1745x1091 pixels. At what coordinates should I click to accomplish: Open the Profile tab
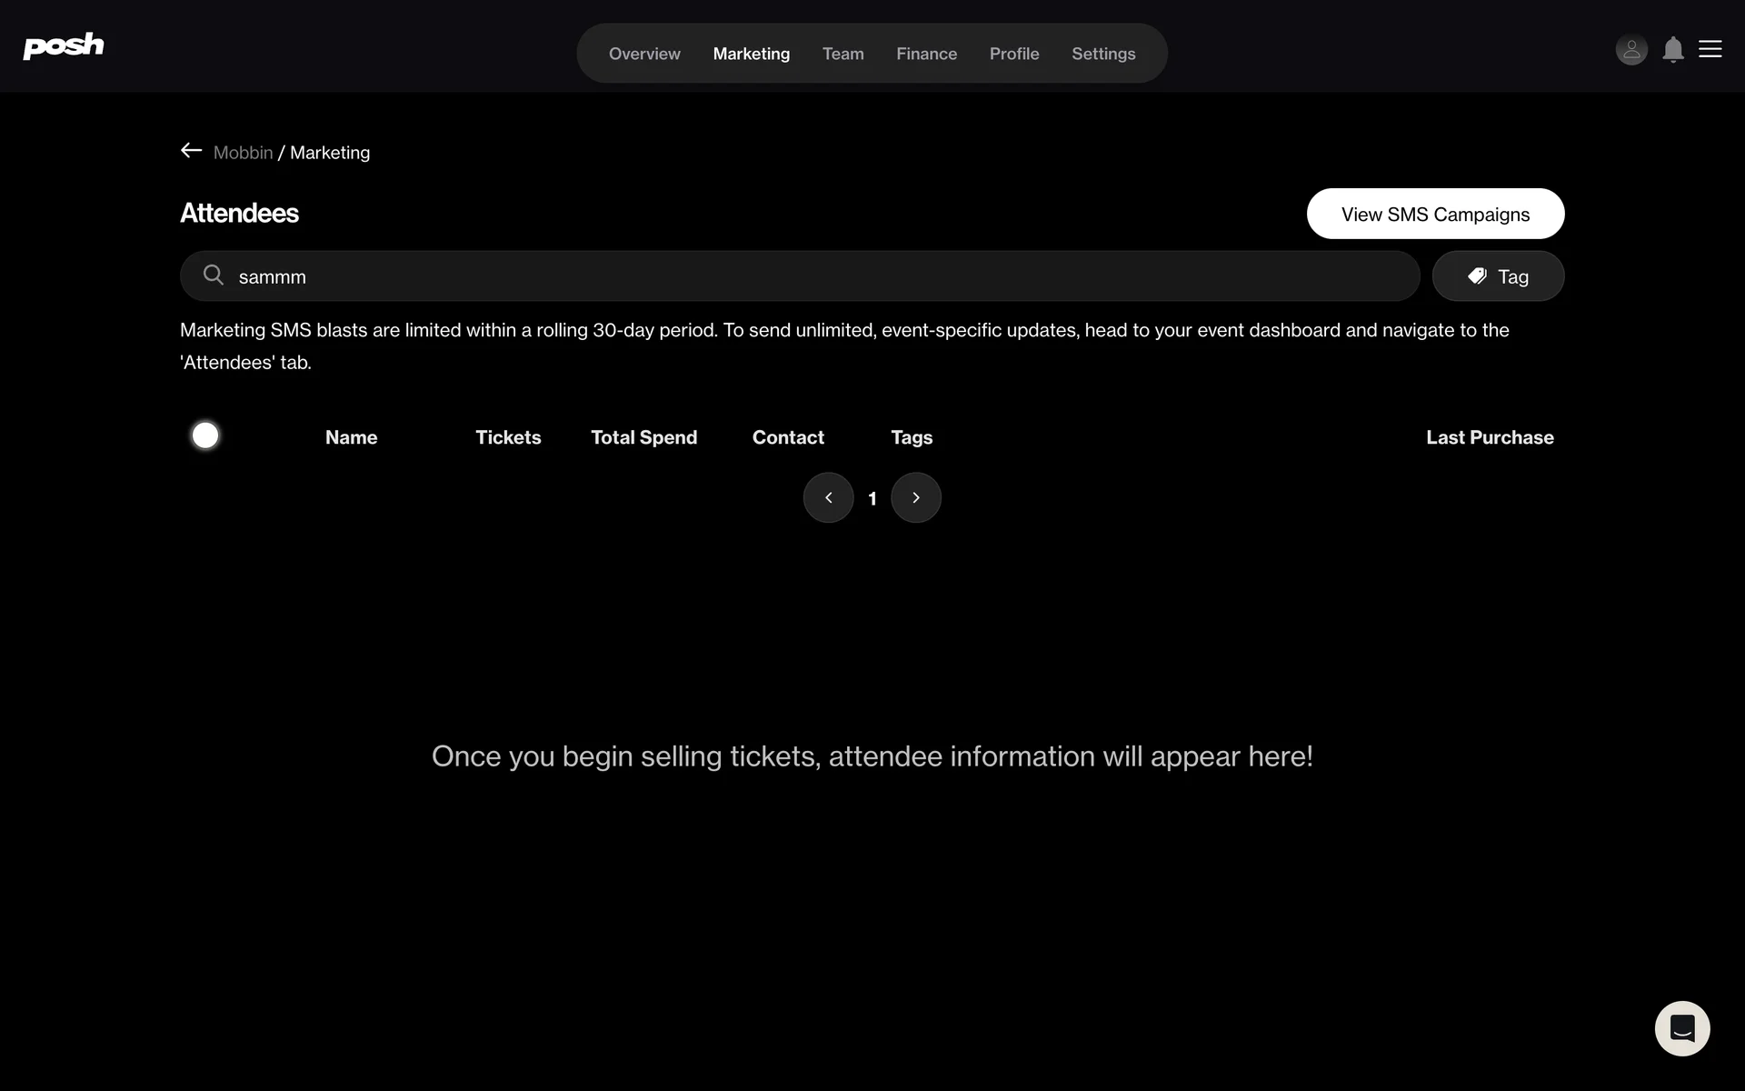(1014, 54)
